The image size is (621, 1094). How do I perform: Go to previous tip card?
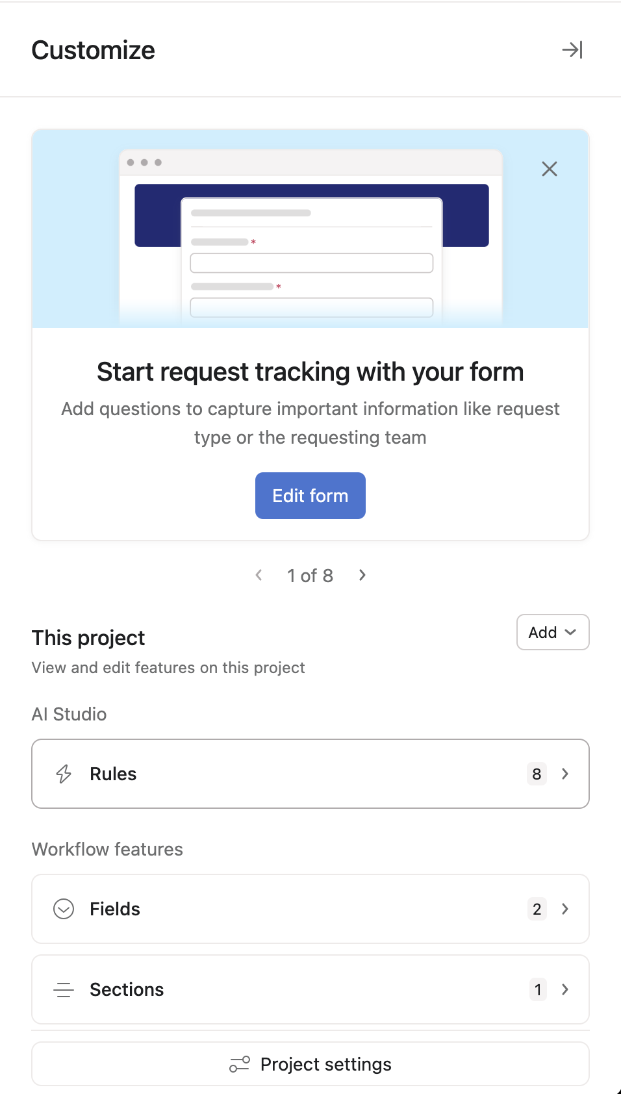point(259,575)
